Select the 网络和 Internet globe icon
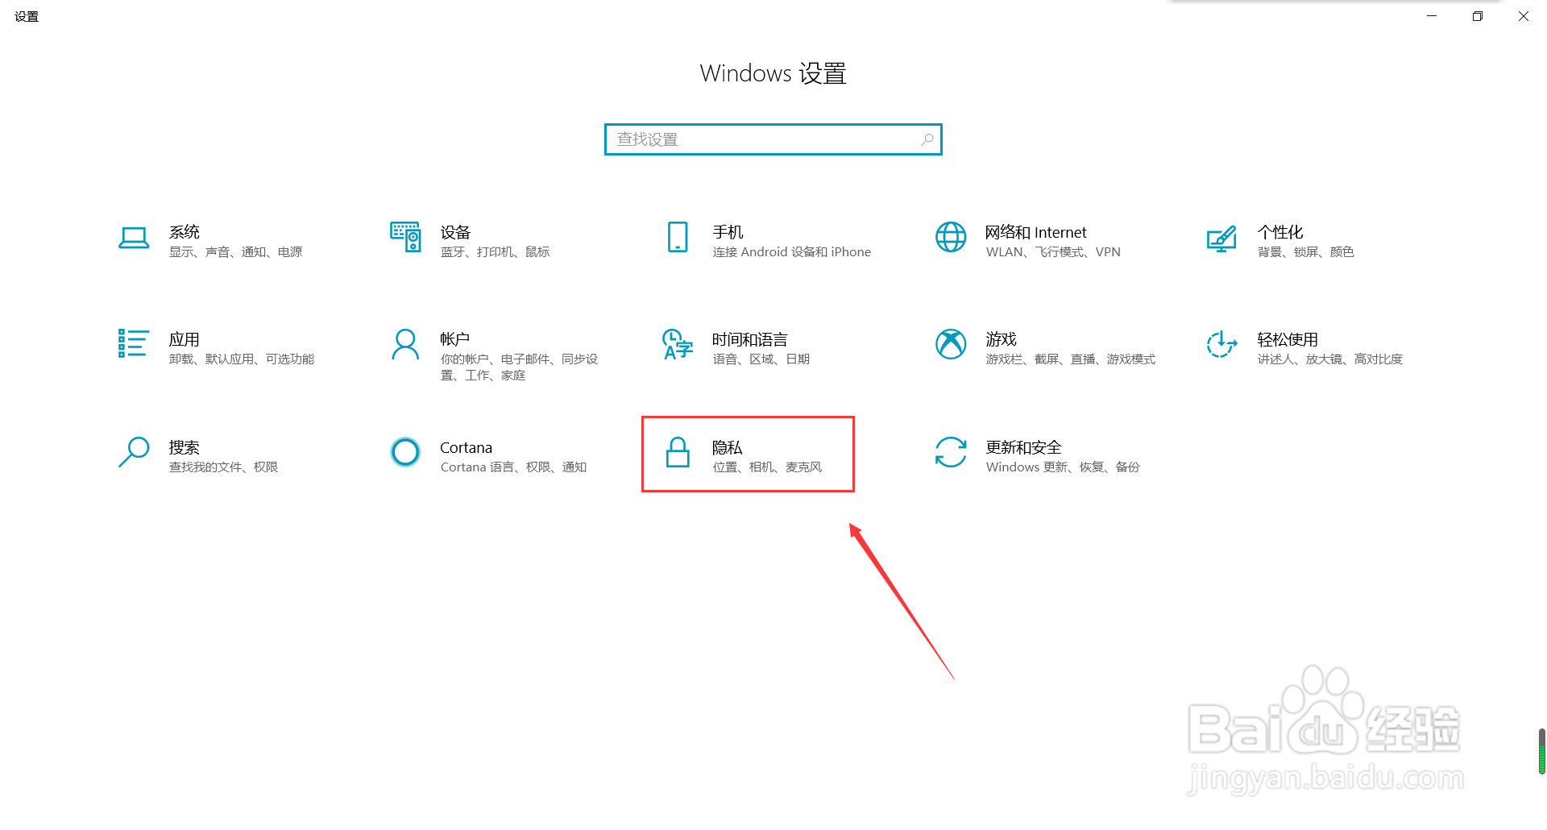This screenshot has width=1547, height=830. [x=951, y=237]
